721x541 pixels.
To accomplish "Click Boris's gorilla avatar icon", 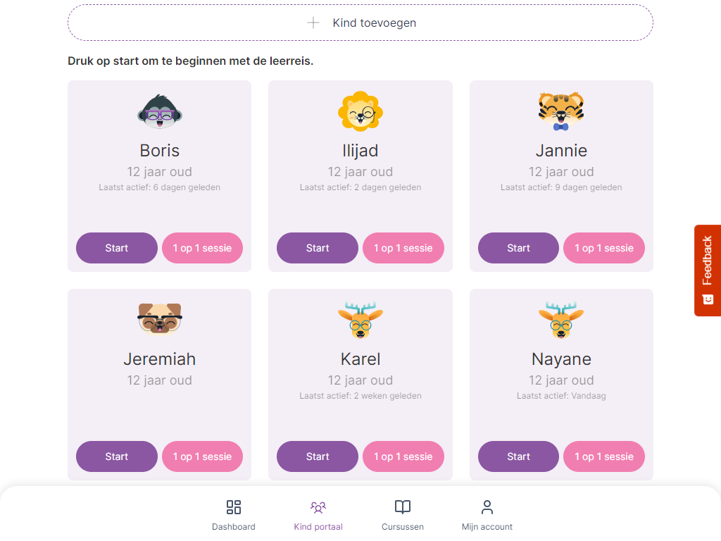I will [x=160, y=111].
